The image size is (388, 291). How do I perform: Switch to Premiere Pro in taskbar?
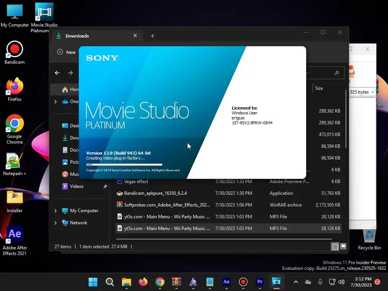click(260, 282)
